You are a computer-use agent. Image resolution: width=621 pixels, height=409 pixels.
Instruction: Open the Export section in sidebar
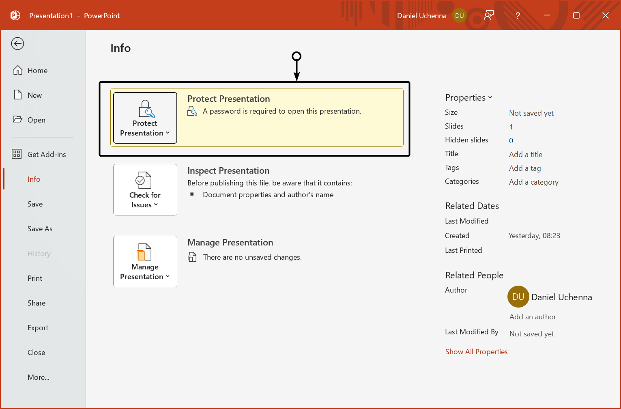(x=38, y=327)
